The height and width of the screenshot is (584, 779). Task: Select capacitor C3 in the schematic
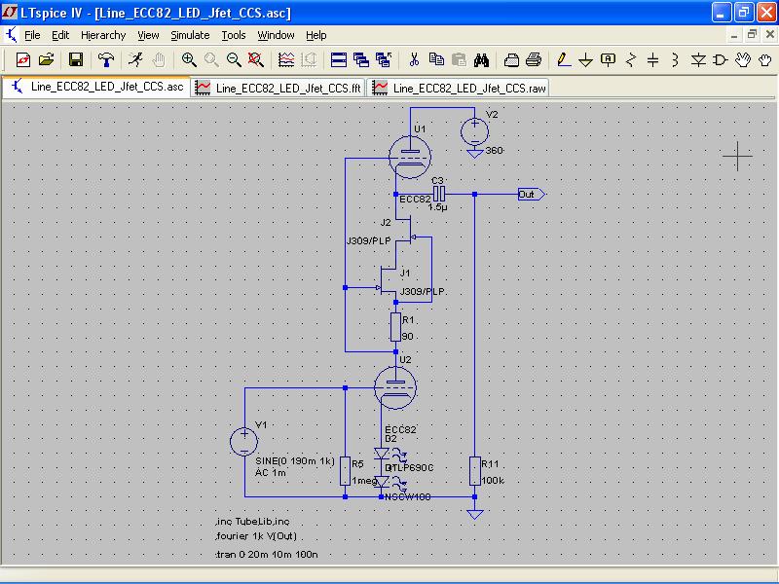tap(439, 194)
